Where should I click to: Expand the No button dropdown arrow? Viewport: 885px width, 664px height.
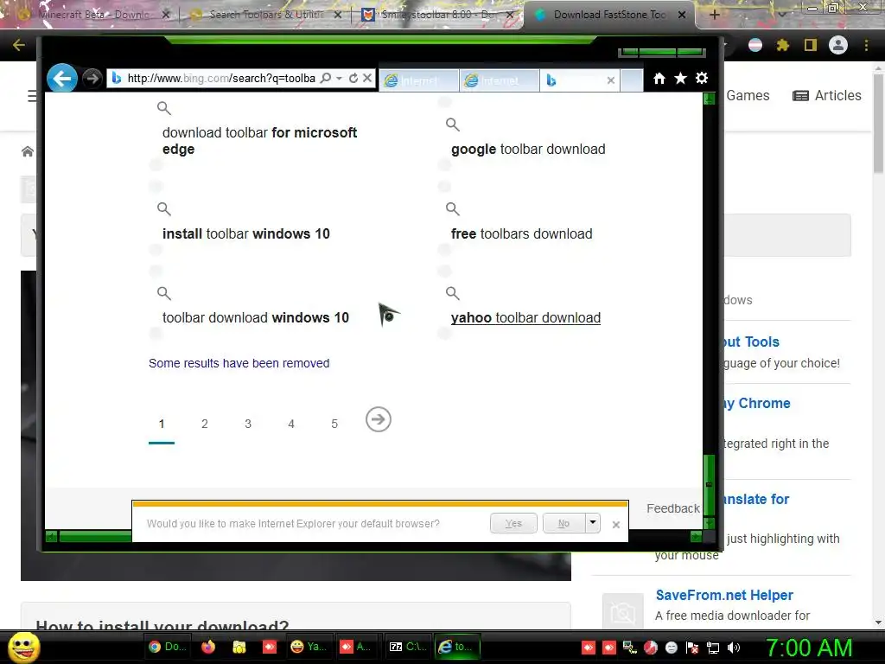click(x=593, y=523)
